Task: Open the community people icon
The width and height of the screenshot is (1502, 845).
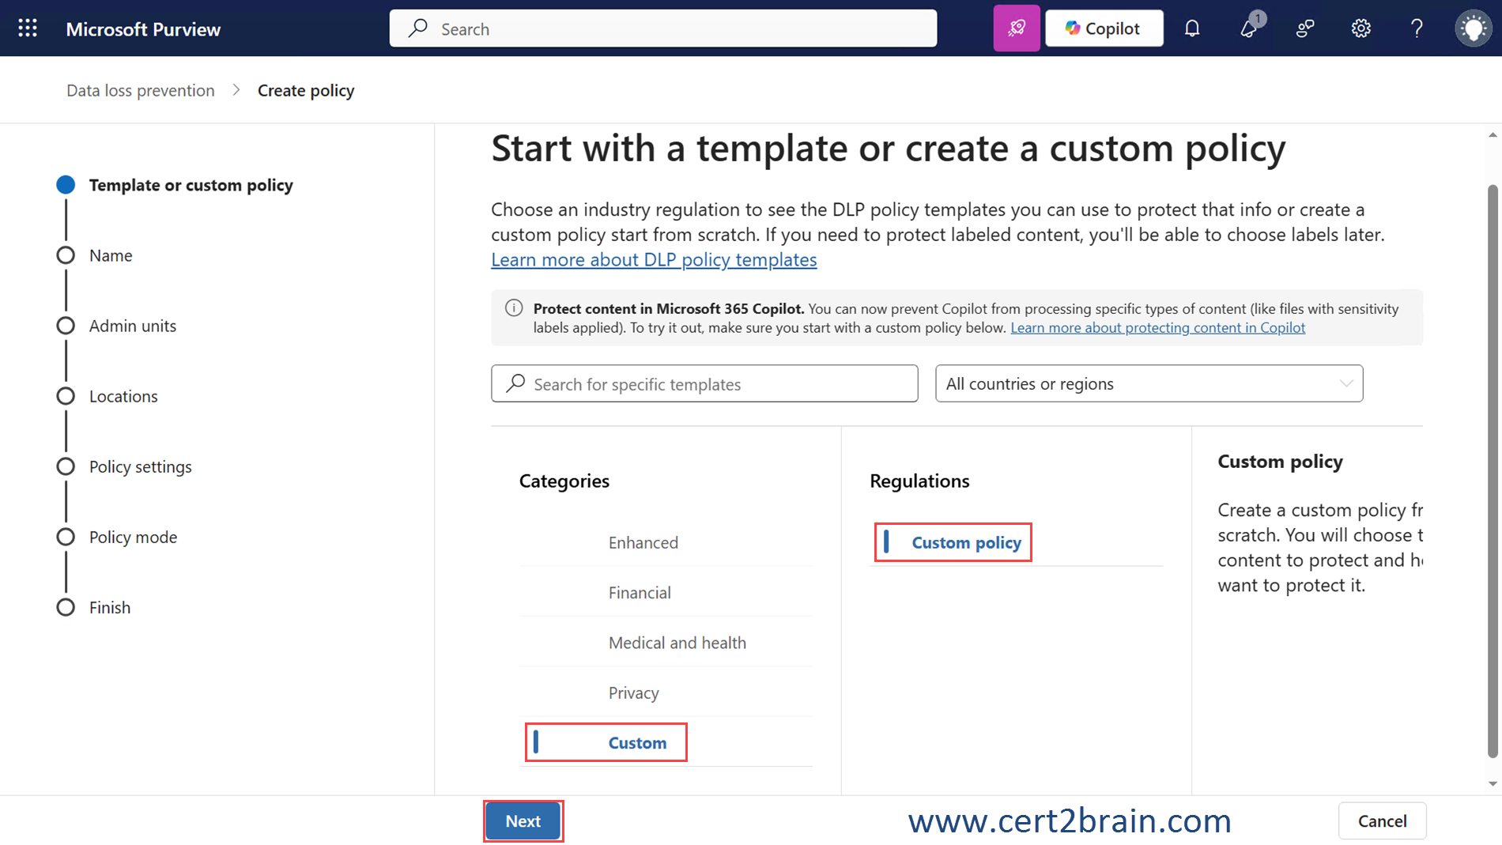Action: (1305, 28)
